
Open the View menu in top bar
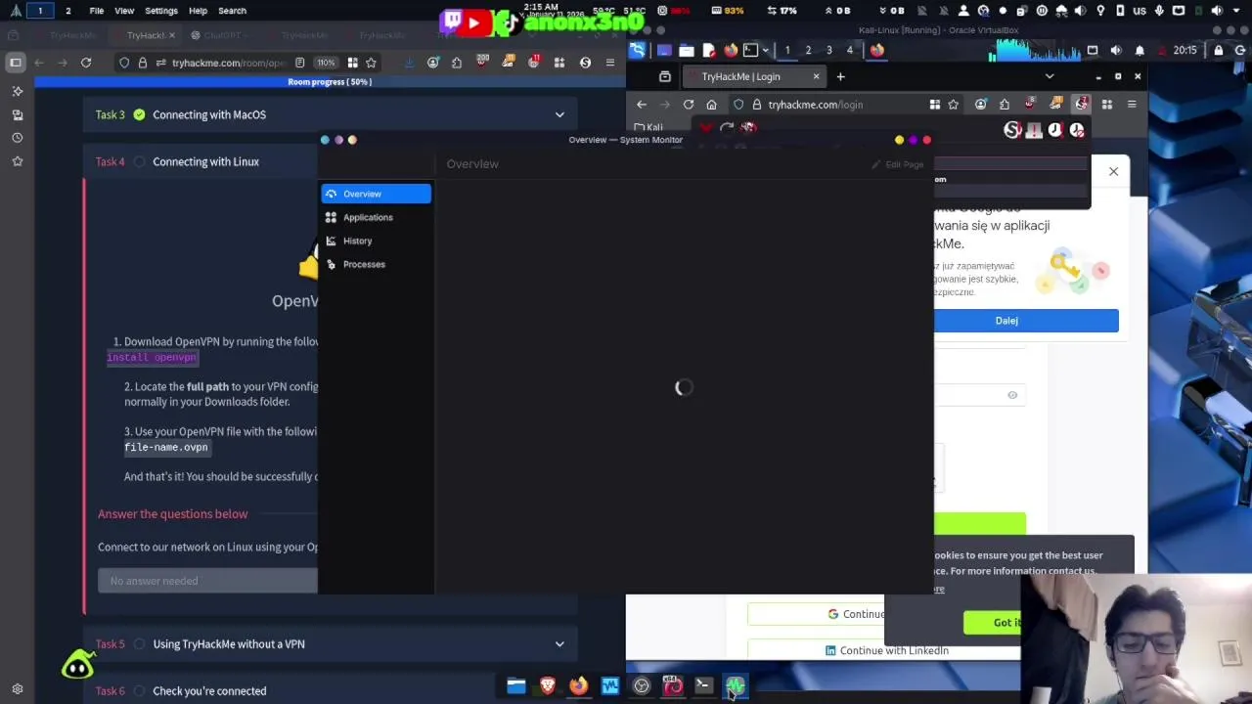click(x=124, y=11)
